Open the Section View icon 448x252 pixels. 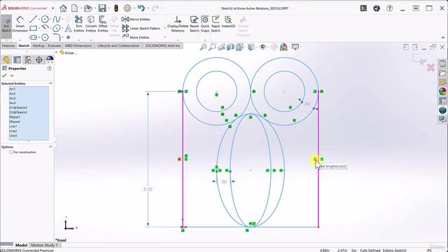(230, 47)
